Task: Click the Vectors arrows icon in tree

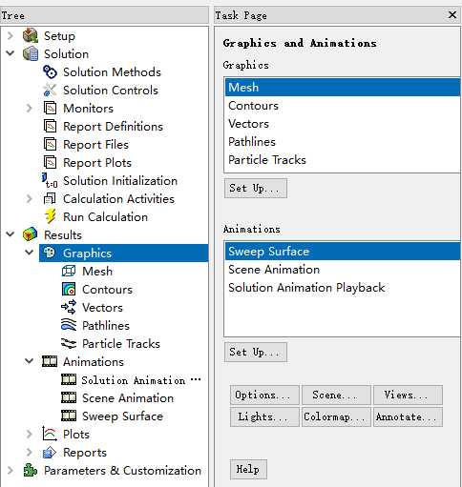Action: point(69,307)
